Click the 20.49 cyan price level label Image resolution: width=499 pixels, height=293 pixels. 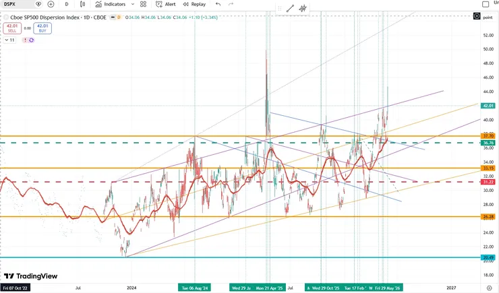[x=488, y=257]
